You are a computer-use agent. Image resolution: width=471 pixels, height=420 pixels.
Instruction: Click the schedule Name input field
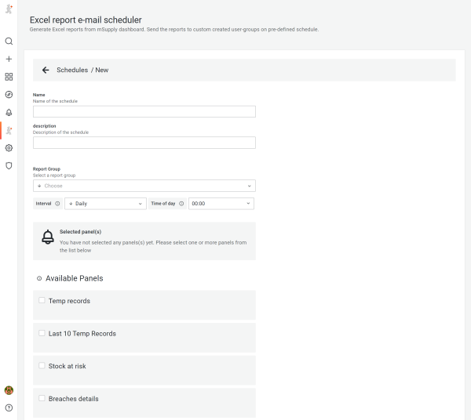coord(144,111)
